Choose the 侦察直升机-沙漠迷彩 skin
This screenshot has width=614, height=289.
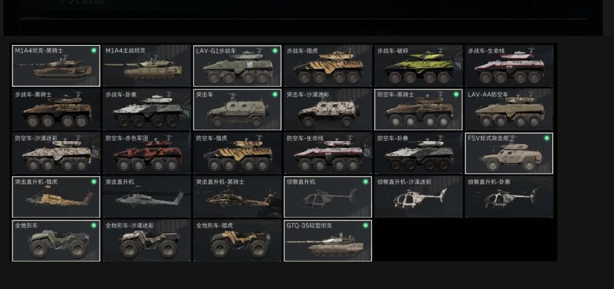(418, 197)
